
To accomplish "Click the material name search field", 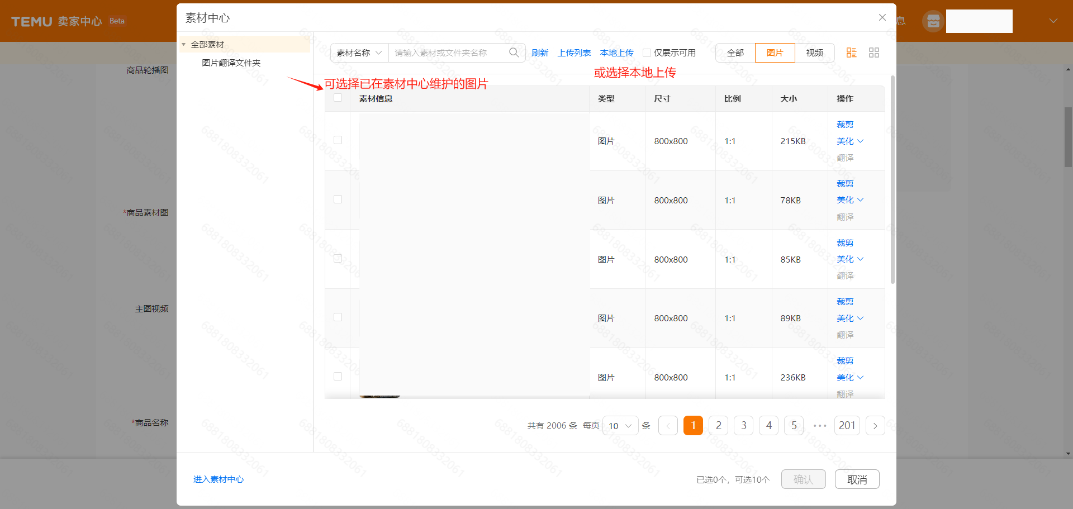I will point(447,53).
